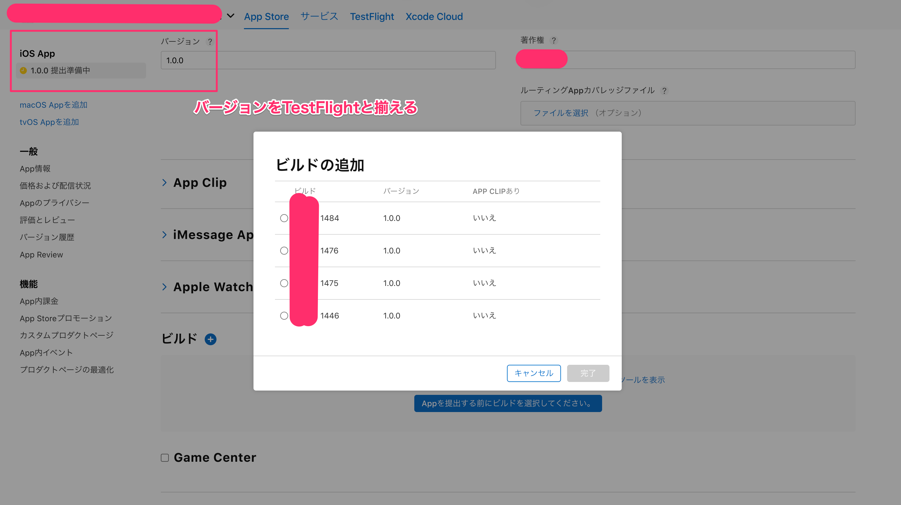Switch to the Xcode Cloud tab
901x505 pixels.
(434, 16)
